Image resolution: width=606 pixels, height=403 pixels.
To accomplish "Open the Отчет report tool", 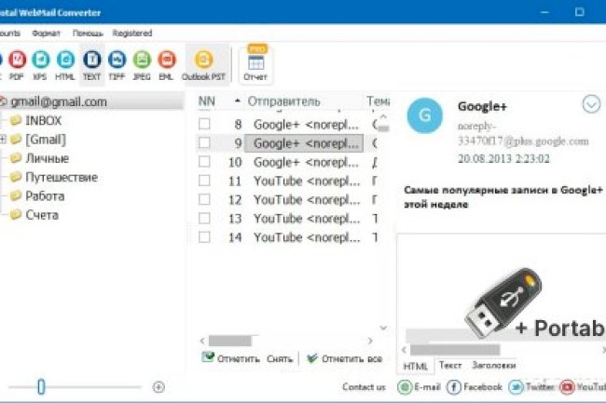I will 255,63.
